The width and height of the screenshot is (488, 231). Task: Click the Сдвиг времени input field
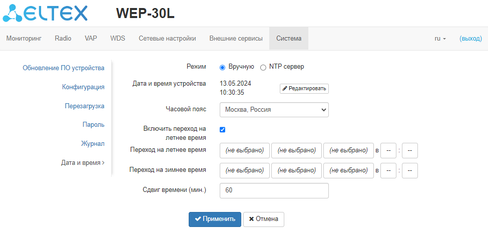274,190
